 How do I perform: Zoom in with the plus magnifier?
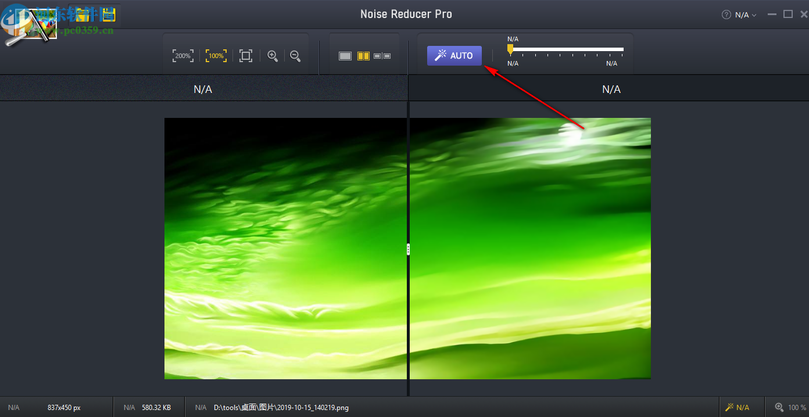272,56
